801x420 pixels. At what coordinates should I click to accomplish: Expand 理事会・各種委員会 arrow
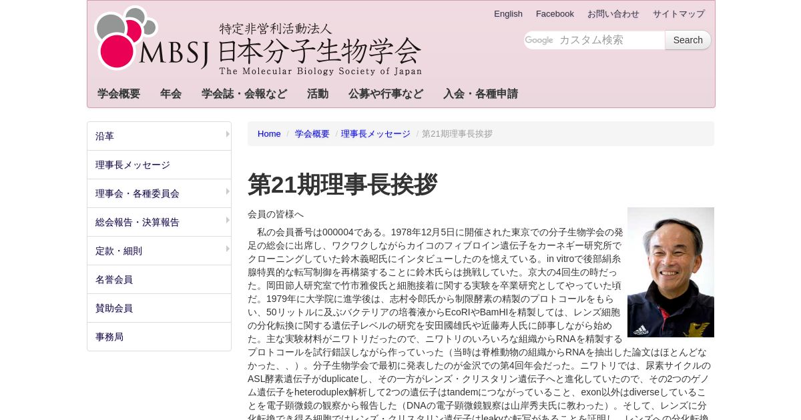pos(227,191)
